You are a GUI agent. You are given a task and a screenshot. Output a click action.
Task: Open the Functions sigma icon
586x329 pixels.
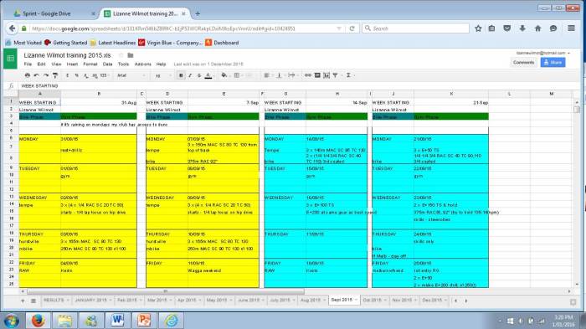(348, 75)
